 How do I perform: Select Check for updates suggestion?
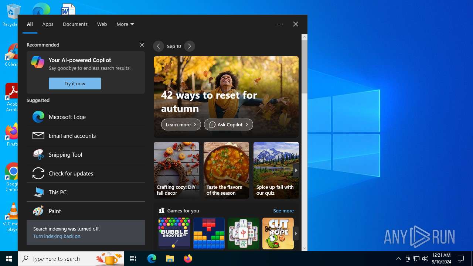click(86, 173)
